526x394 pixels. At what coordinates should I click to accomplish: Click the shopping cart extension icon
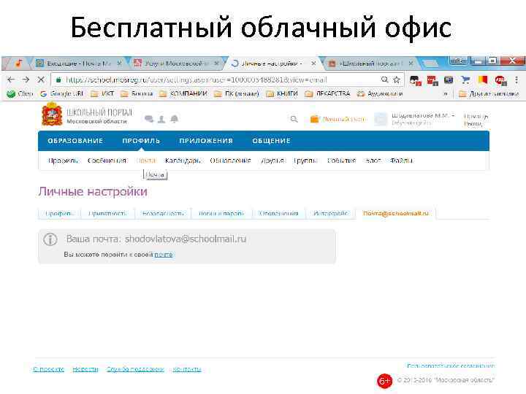[465, 80]
